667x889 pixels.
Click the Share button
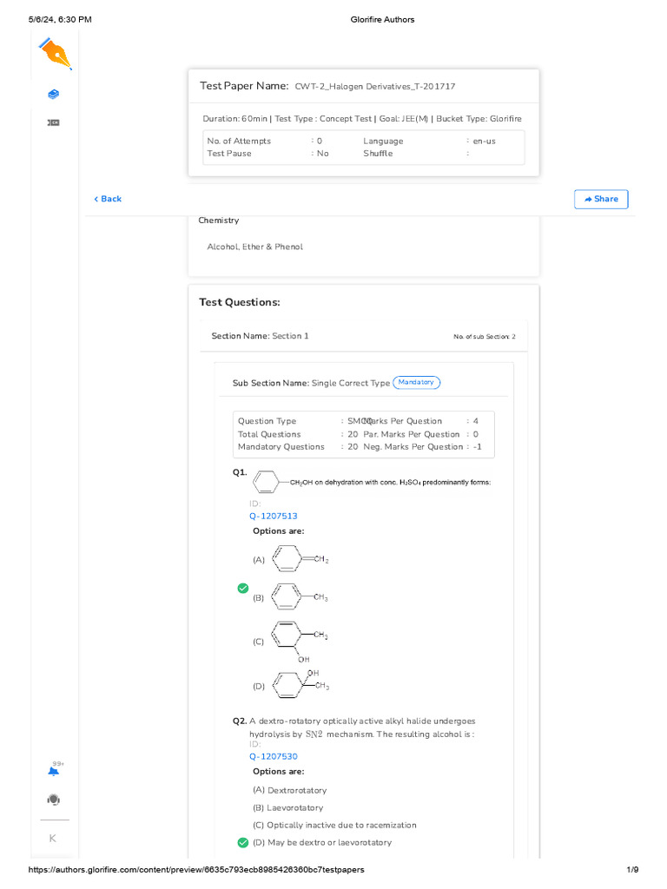point(601,199)
